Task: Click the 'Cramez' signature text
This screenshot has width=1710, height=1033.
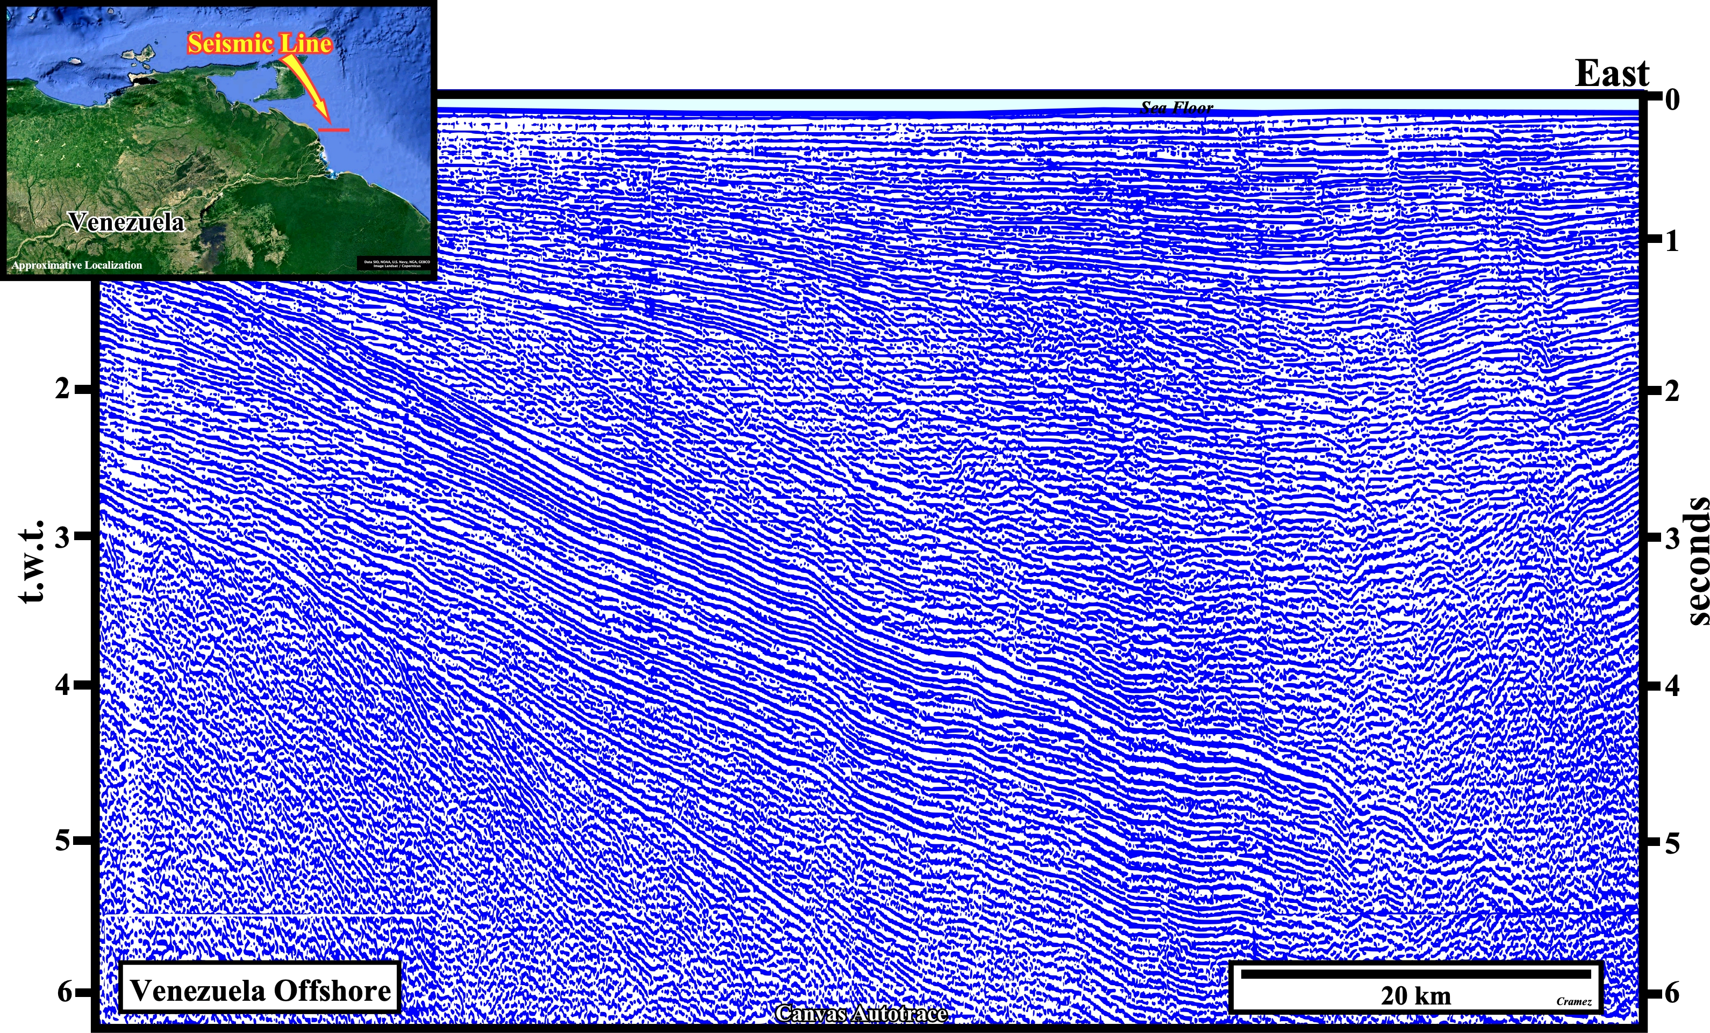Action: click(x=1574, y=1001)
